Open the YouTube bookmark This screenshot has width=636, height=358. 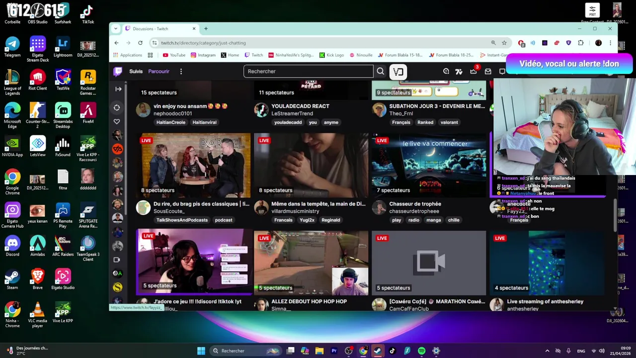pyautogui.click(x=174, y=55)
